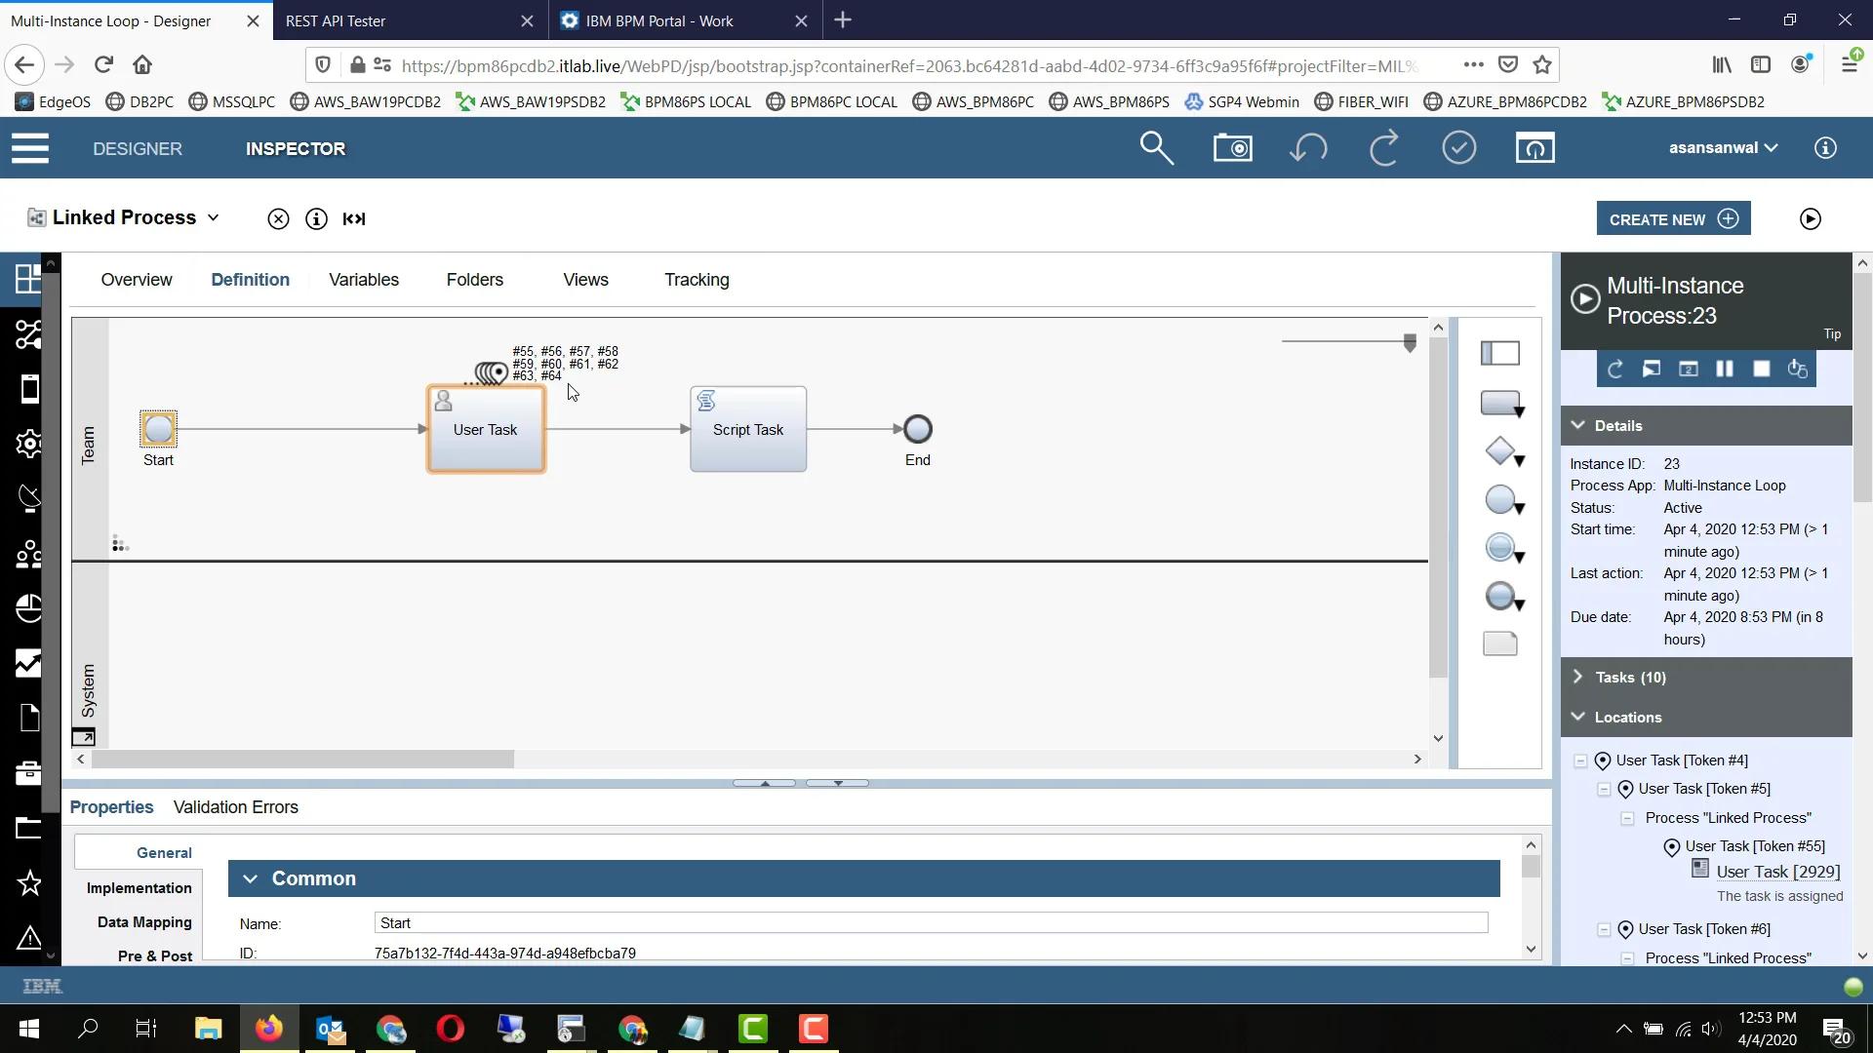Drag the process diagram horizontal scrollbar

point(298,760)
